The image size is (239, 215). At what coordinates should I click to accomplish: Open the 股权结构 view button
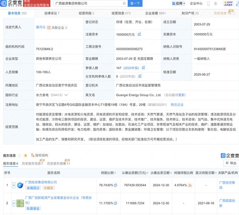tap(40, 155)
